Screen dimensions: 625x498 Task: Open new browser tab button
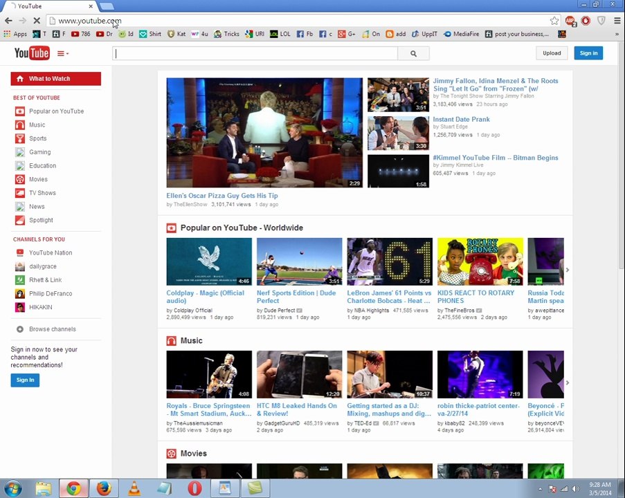(x=107, y=6)
